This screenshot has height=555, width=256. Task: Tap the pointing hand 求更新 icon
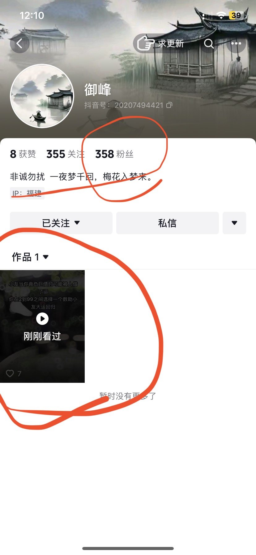(146, 43)
